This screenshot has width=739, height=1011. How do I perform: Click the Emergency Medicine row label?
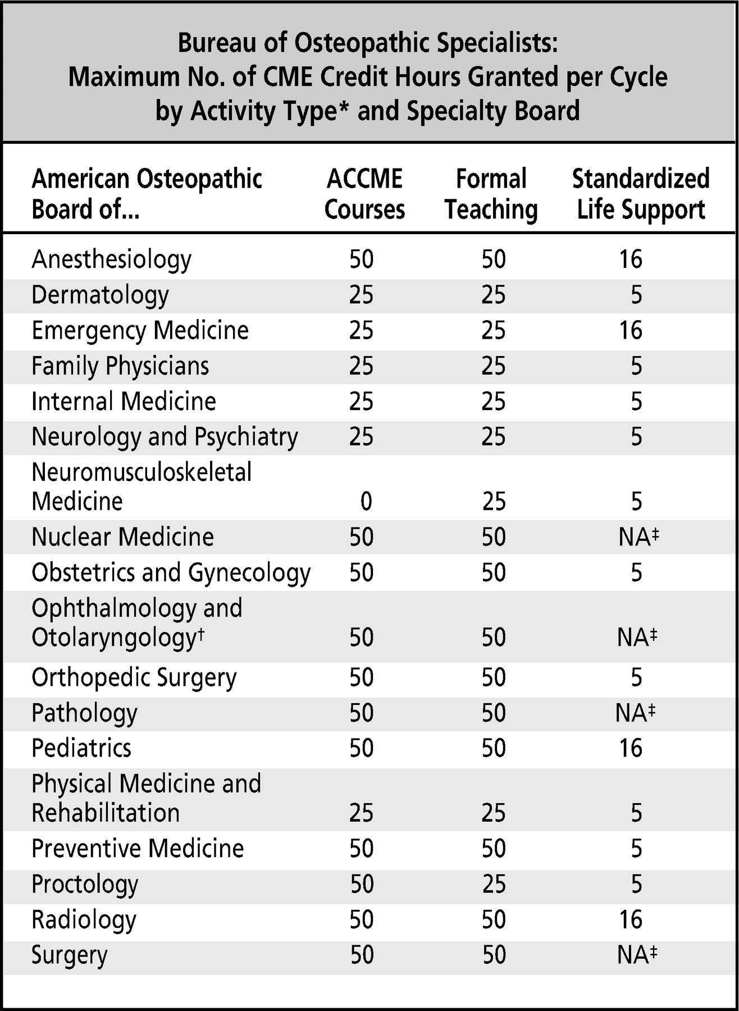[140, 330]
